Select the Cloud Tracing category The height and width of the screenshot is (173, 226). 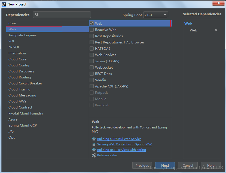click(x=47, y=89)
